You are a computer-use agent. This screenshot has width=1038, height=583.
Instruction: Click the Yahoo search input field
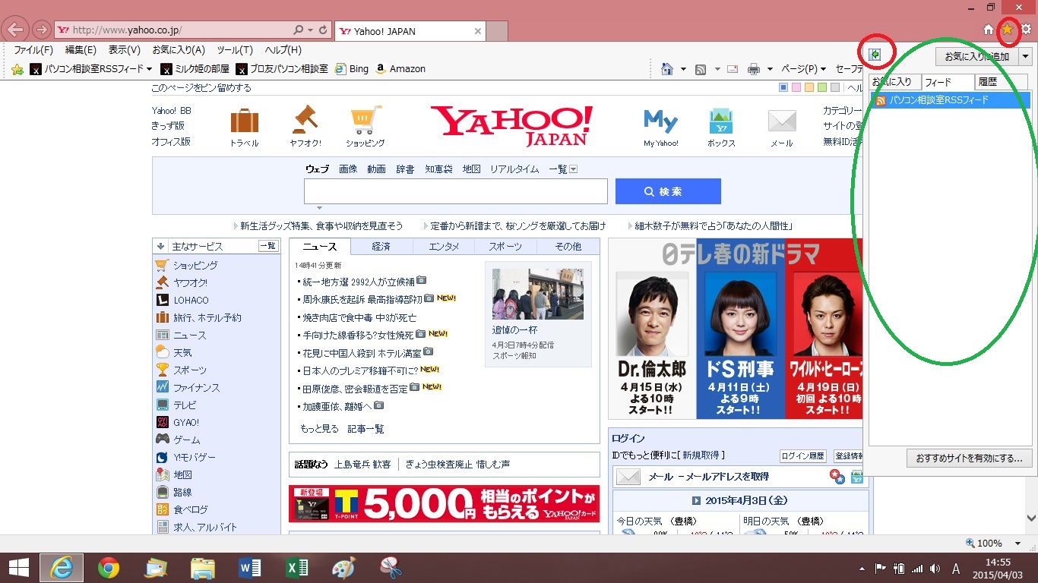[456, 191]
